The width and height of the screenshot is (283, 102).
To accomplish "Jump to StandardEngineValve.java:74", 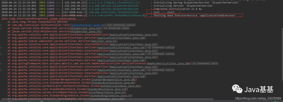I will [111, 95].
